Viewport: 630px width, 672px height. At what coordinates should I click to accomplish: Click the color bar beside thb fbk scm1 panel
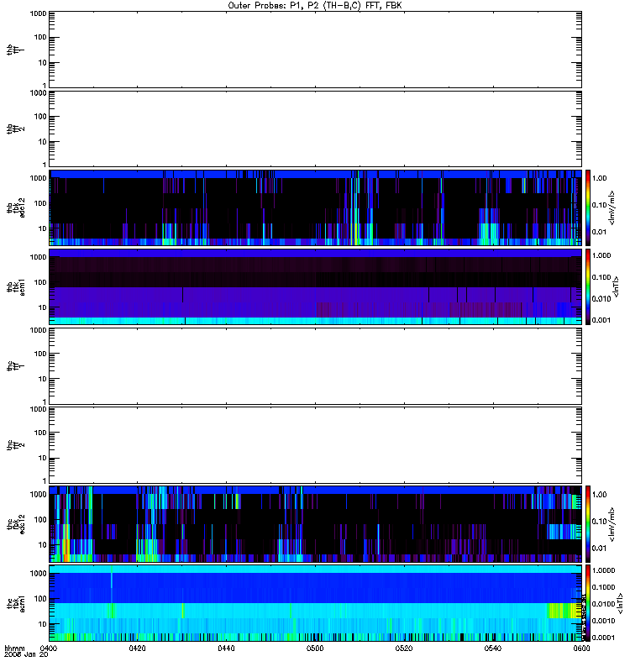pos(588,286)
